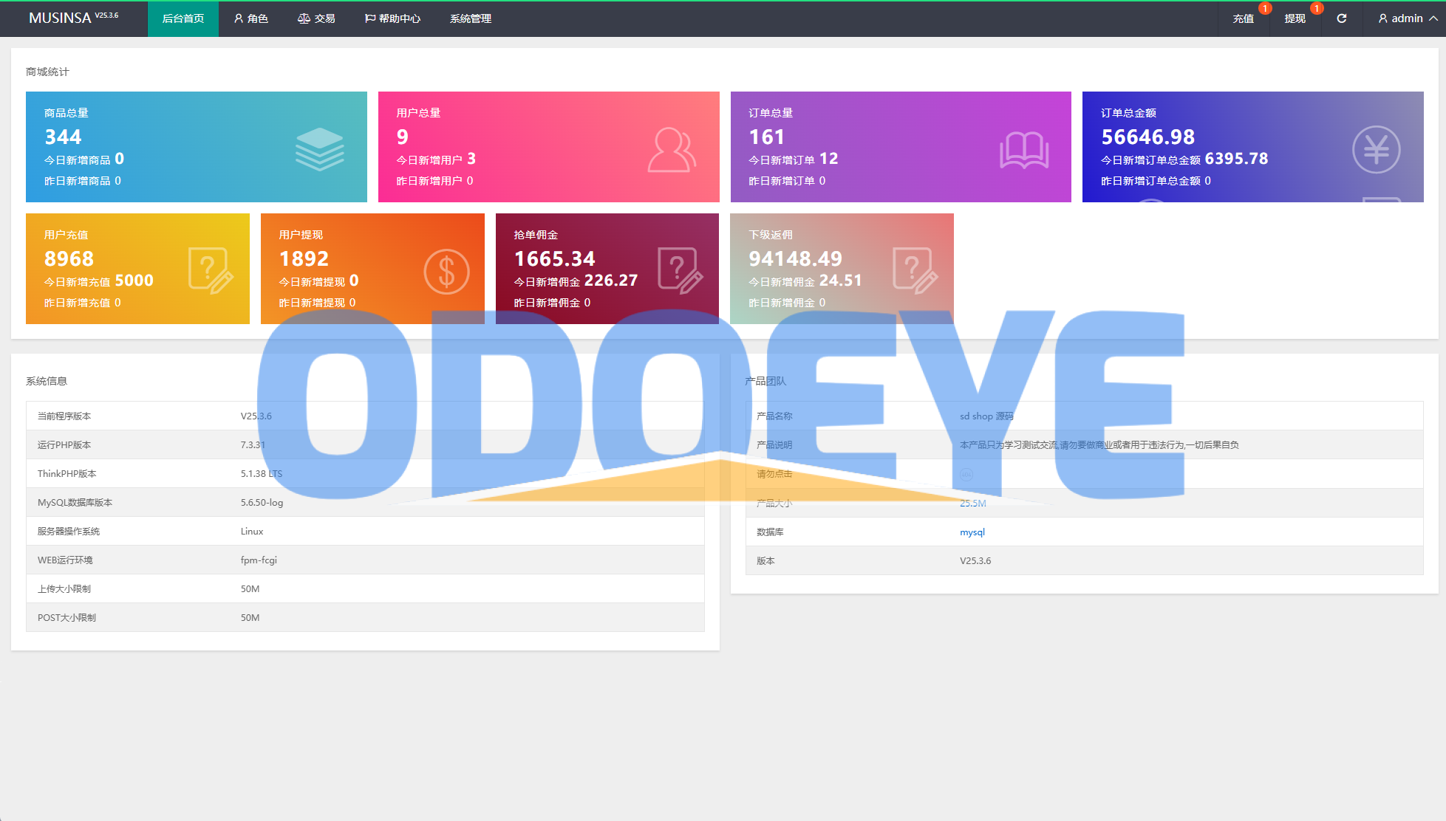Click the refresh icon in top bar
The height and width of the screenshot is (821, 1446).
point(1341,18)
